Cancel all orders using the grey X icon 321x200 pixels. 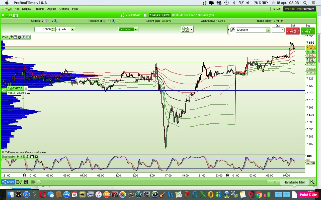46,21
